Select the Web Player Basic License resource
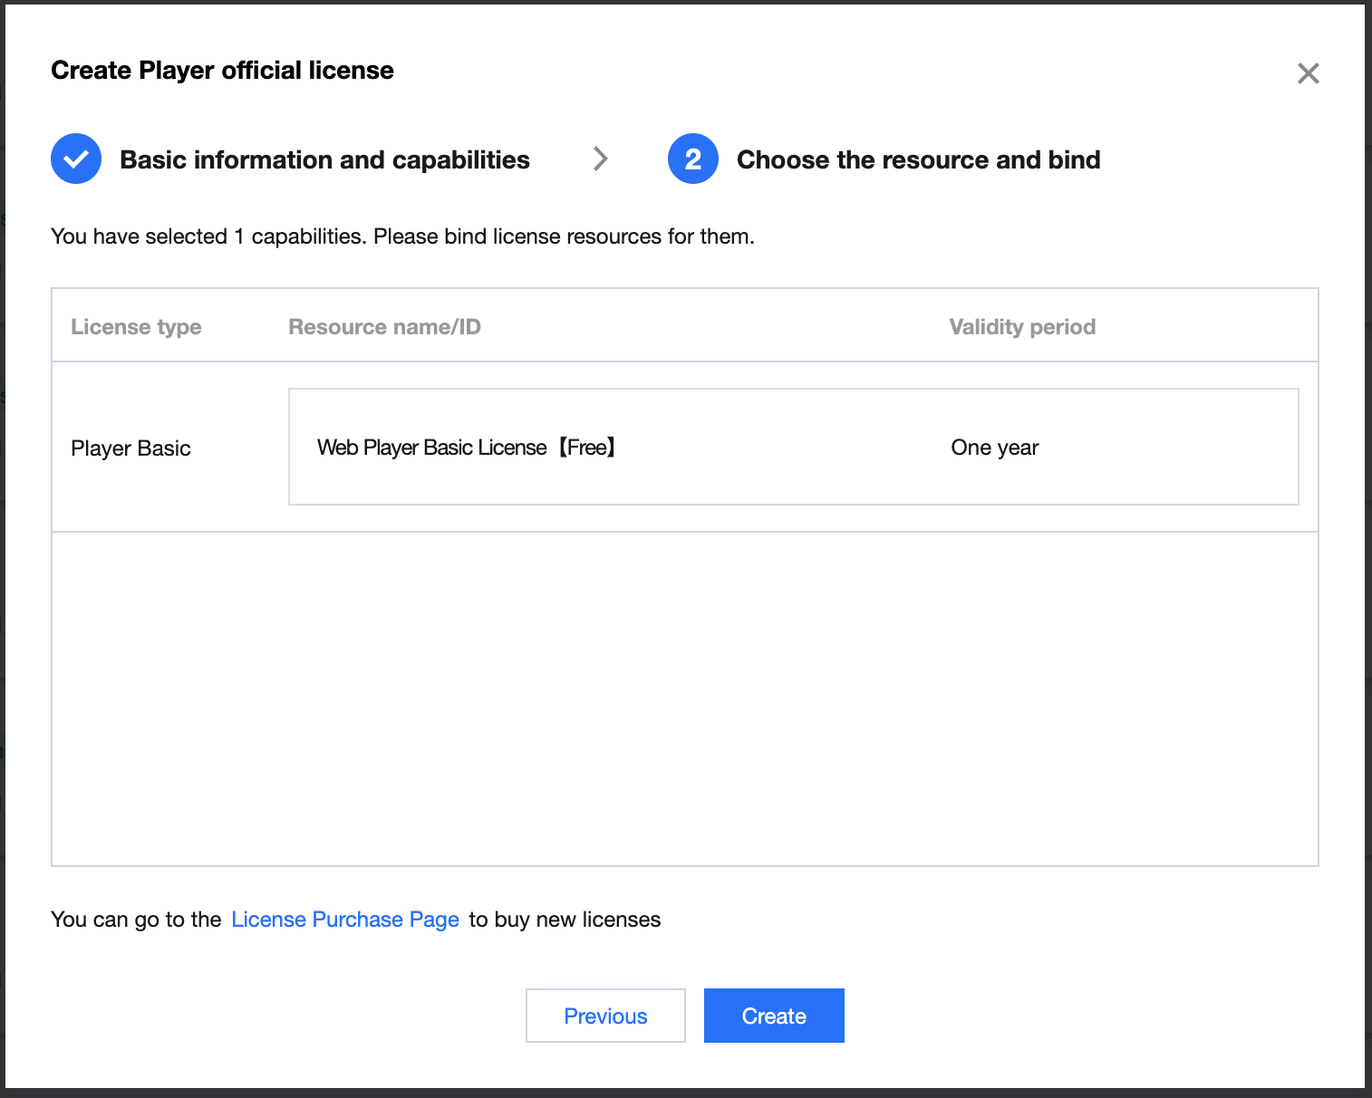 pyautogui.click(x=466, y=448)
